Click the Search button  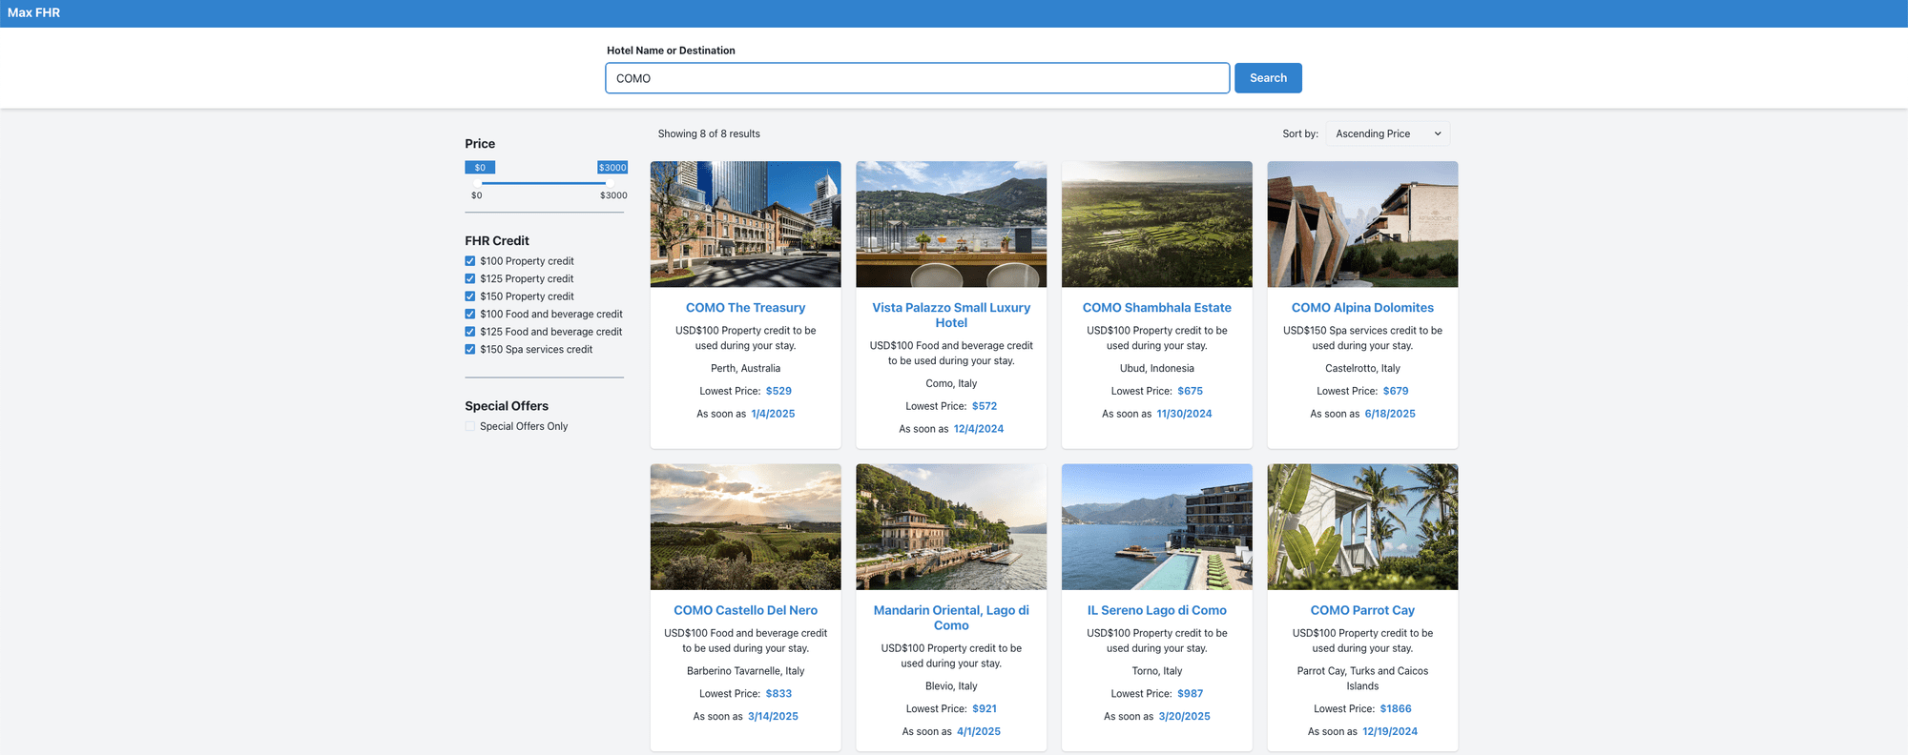[x=1268, y=78]
